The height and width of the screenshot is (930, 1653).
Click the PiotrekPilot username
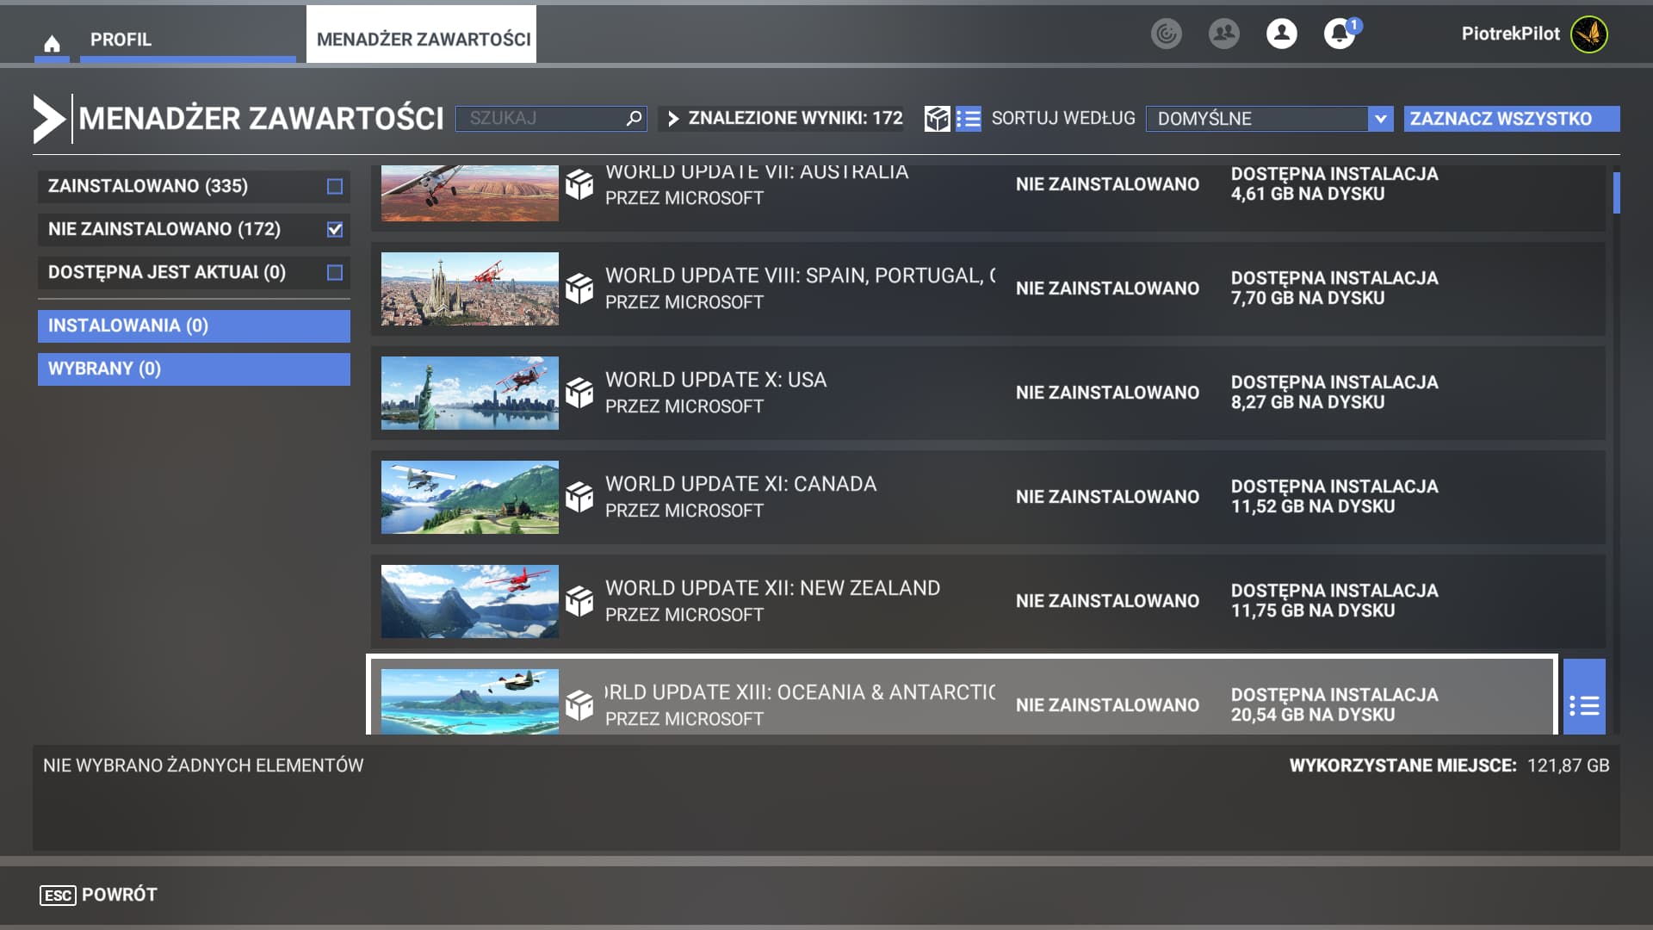click(x=1510, y=34)
